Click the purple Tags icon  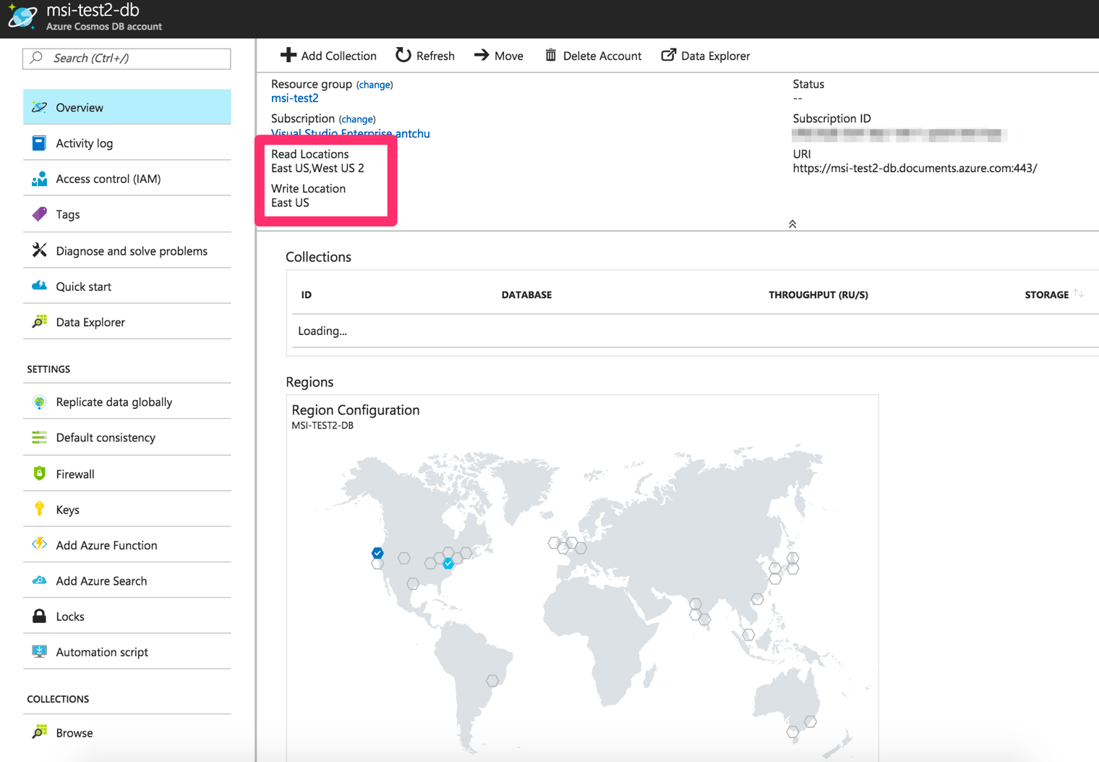(x=39, y=214)
